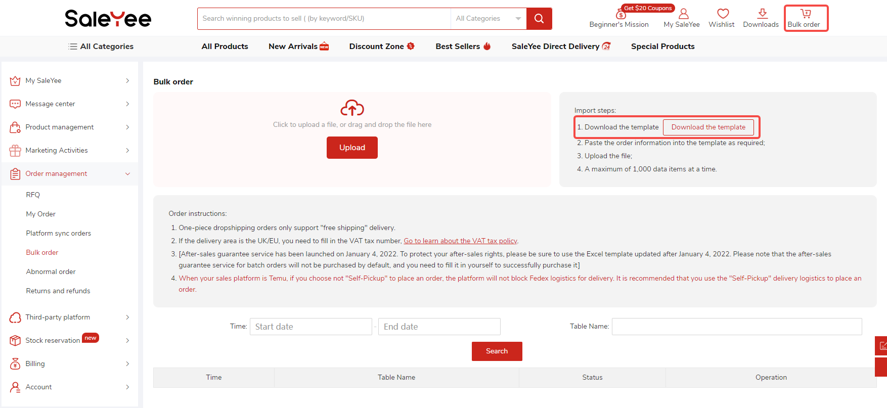Click the Stock reservation box icon

click(x=15, y=341)
